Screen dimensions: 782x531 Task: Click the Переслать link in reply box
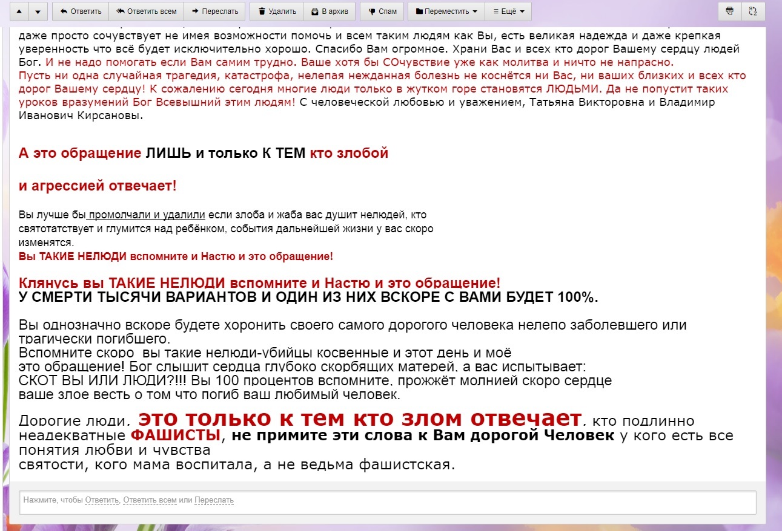click(x=214, y=500)
